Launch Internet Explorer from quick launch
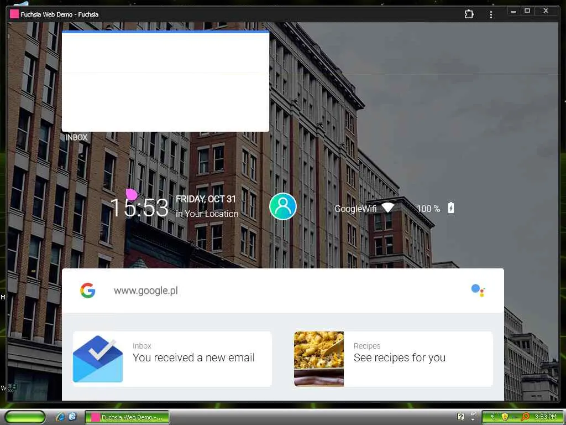Viewport: 566px width, 425px height. click(x=60, y=417)
